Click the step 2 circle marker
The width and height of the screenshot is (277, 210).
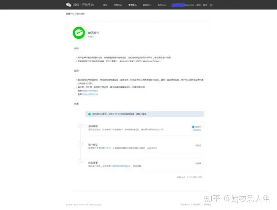pos(80,144)
